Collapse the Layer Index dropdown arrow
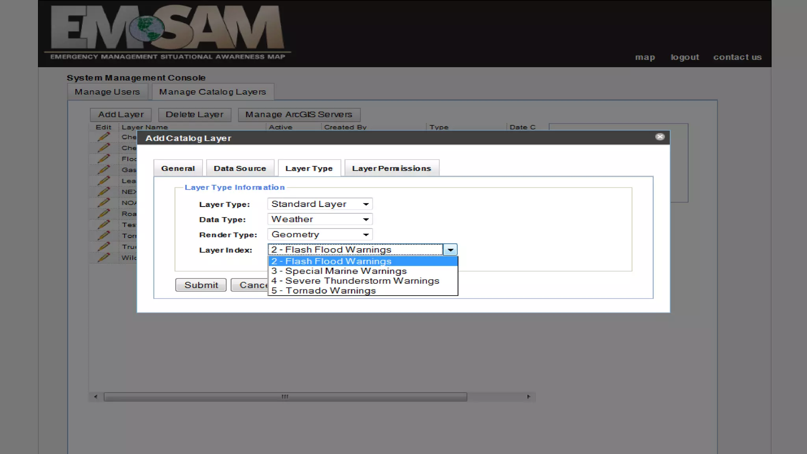This screenshot has height=454, width=807. tap(450, 249)
